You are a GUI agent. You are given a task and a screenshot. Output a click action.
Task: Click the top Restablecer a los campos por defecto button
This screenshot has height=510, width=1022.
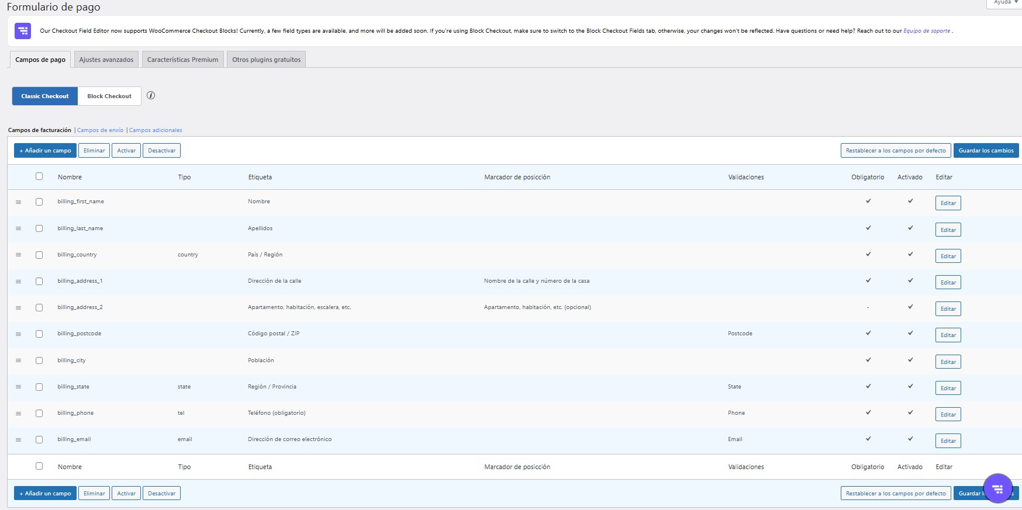(895, 151)
